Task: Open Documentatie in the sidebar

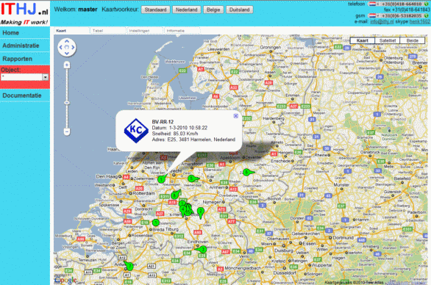Action: (25, 95)
